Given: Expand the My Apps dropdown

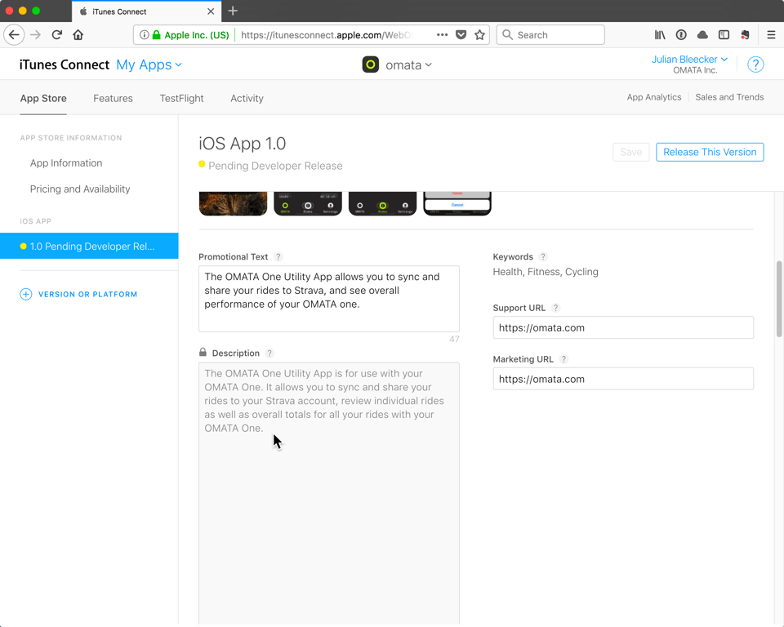Looking at the screenshot, I should pyautogui.click(x=149, y=65).
